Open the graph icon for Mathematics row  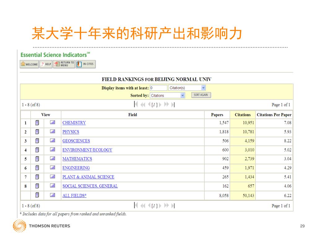click(x=53, y=158)
